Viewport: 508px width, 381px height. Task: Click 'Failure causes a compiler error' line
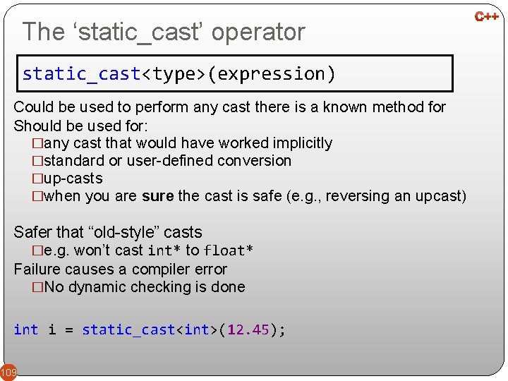click(120, 269)
